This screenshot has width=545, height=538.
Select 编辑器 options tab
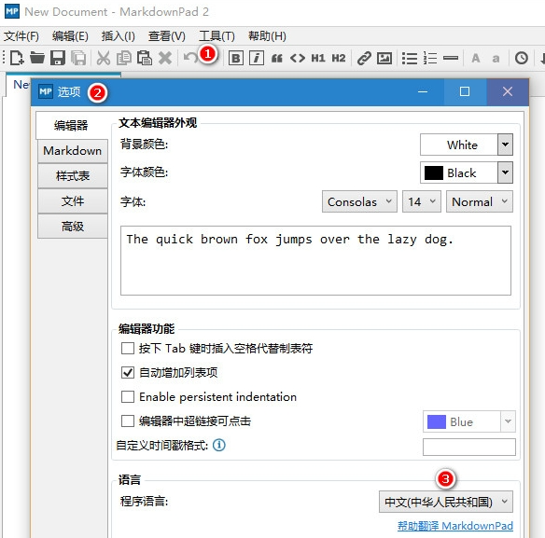[x=71, y=125]
